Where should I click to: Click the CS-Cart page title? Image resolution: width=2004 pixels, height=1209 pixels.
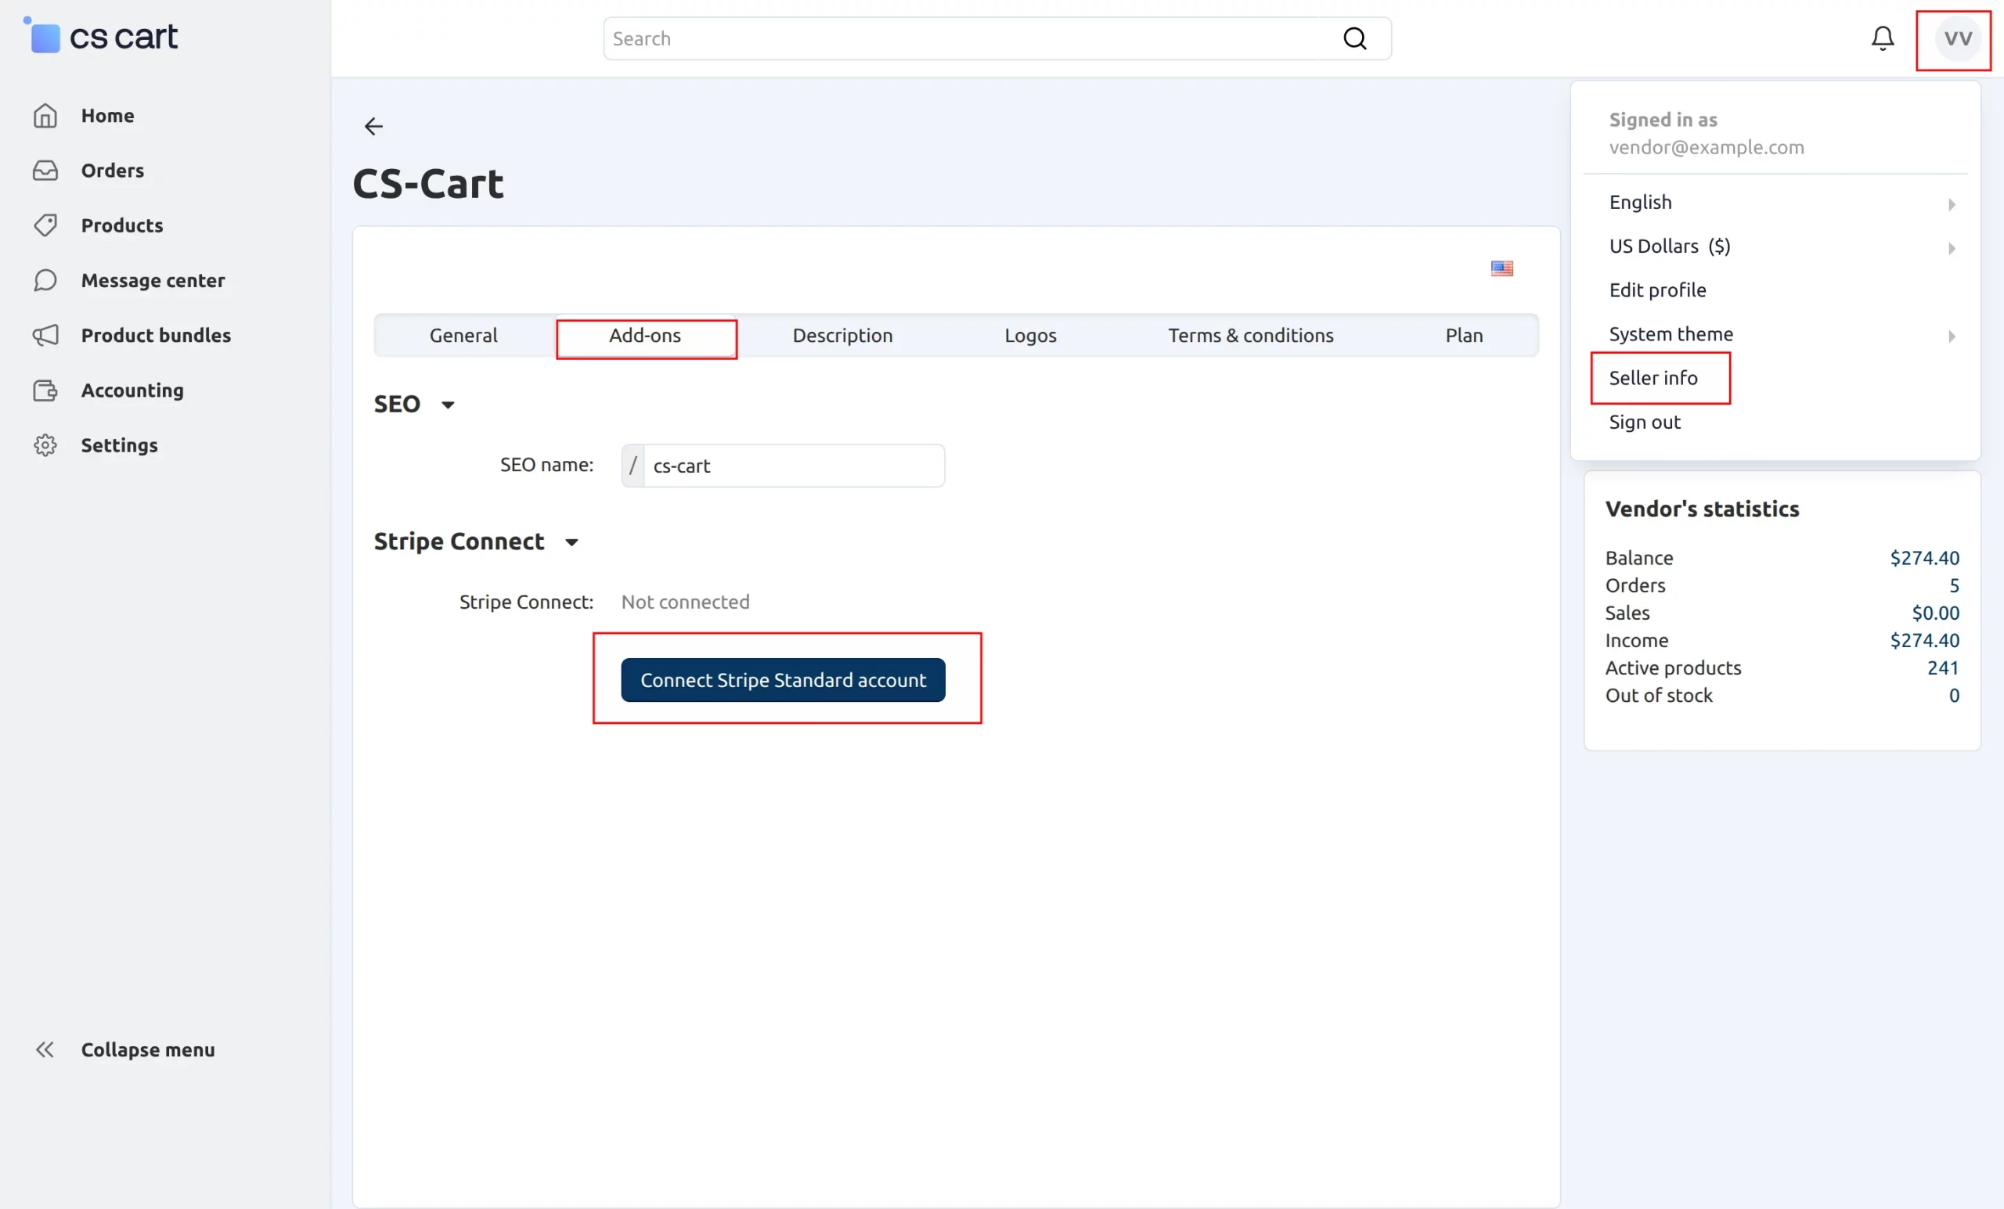tap(427, 183)
